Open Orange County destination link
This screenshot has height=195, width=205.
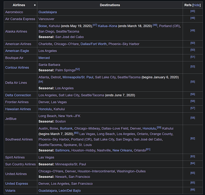coord(161,134)
